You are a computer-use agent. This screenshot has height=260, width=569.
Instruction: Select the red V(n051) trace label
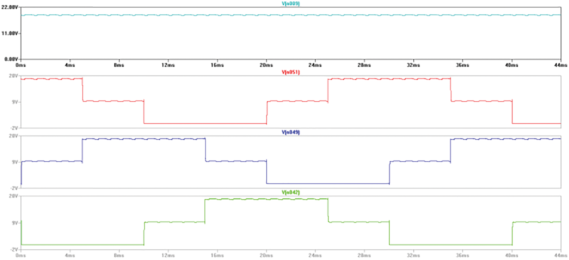tap(290, 72)
